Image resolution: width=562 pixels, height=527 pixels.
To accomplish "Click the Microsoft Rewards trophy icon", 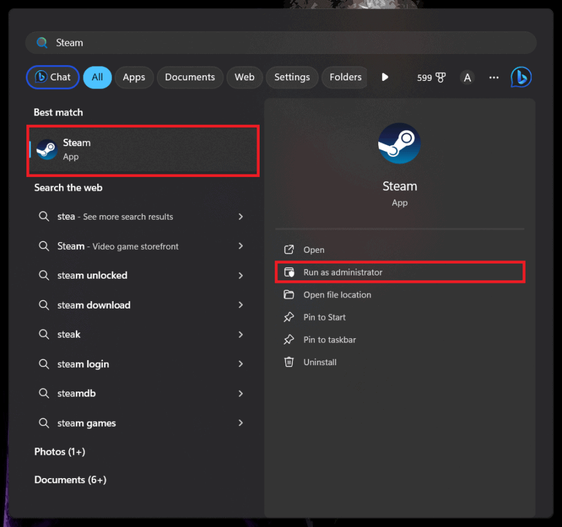I will (440, 77).
